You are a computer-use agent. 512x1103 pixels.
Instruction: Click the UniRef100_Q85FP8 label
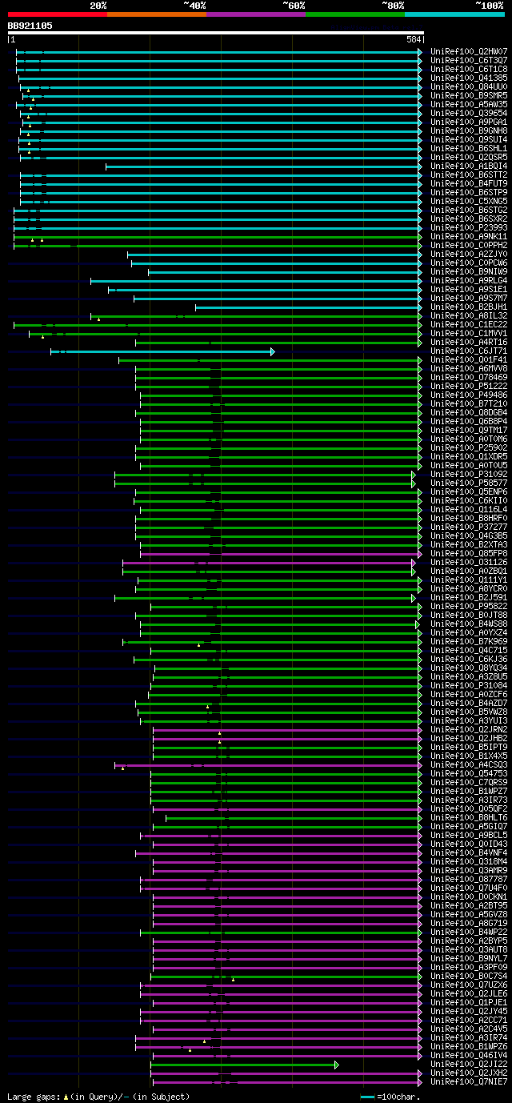tap(469, 554)
